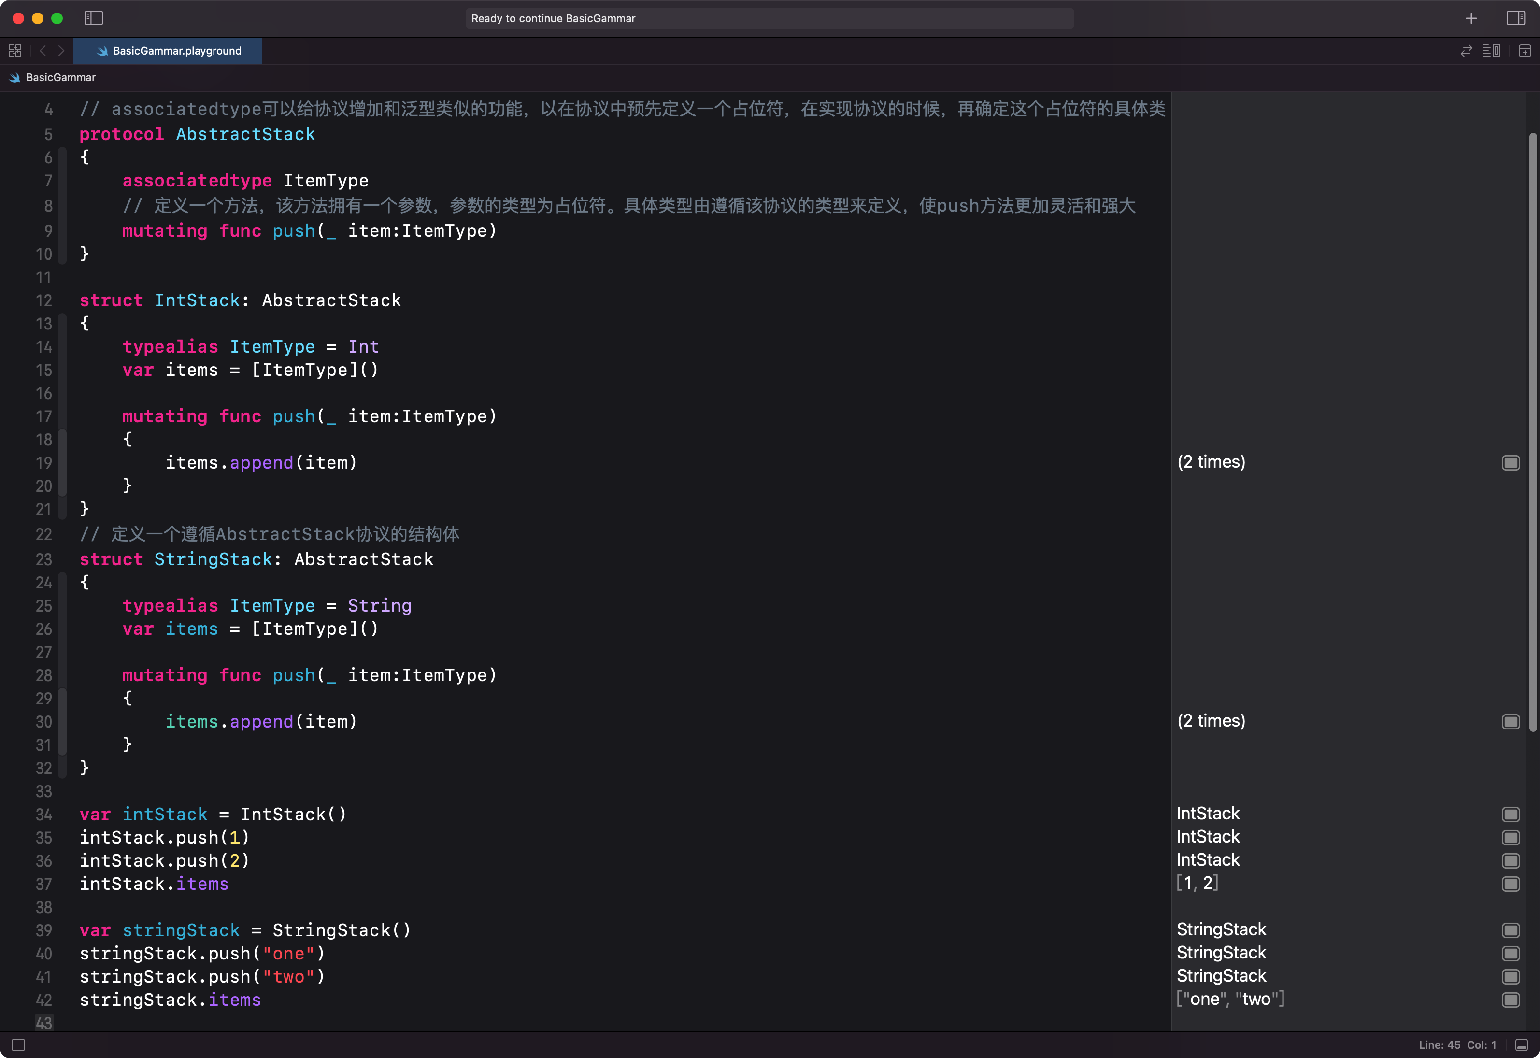Click the plus library button in title bar
Image resolution: width=1540 pixels, height=1058 pixels.
(x=1471, y=18)
